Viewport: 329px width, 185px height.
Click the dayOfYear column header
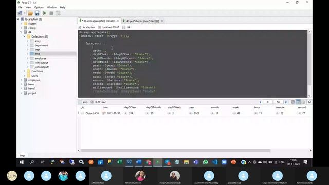(x=130, y=107)
